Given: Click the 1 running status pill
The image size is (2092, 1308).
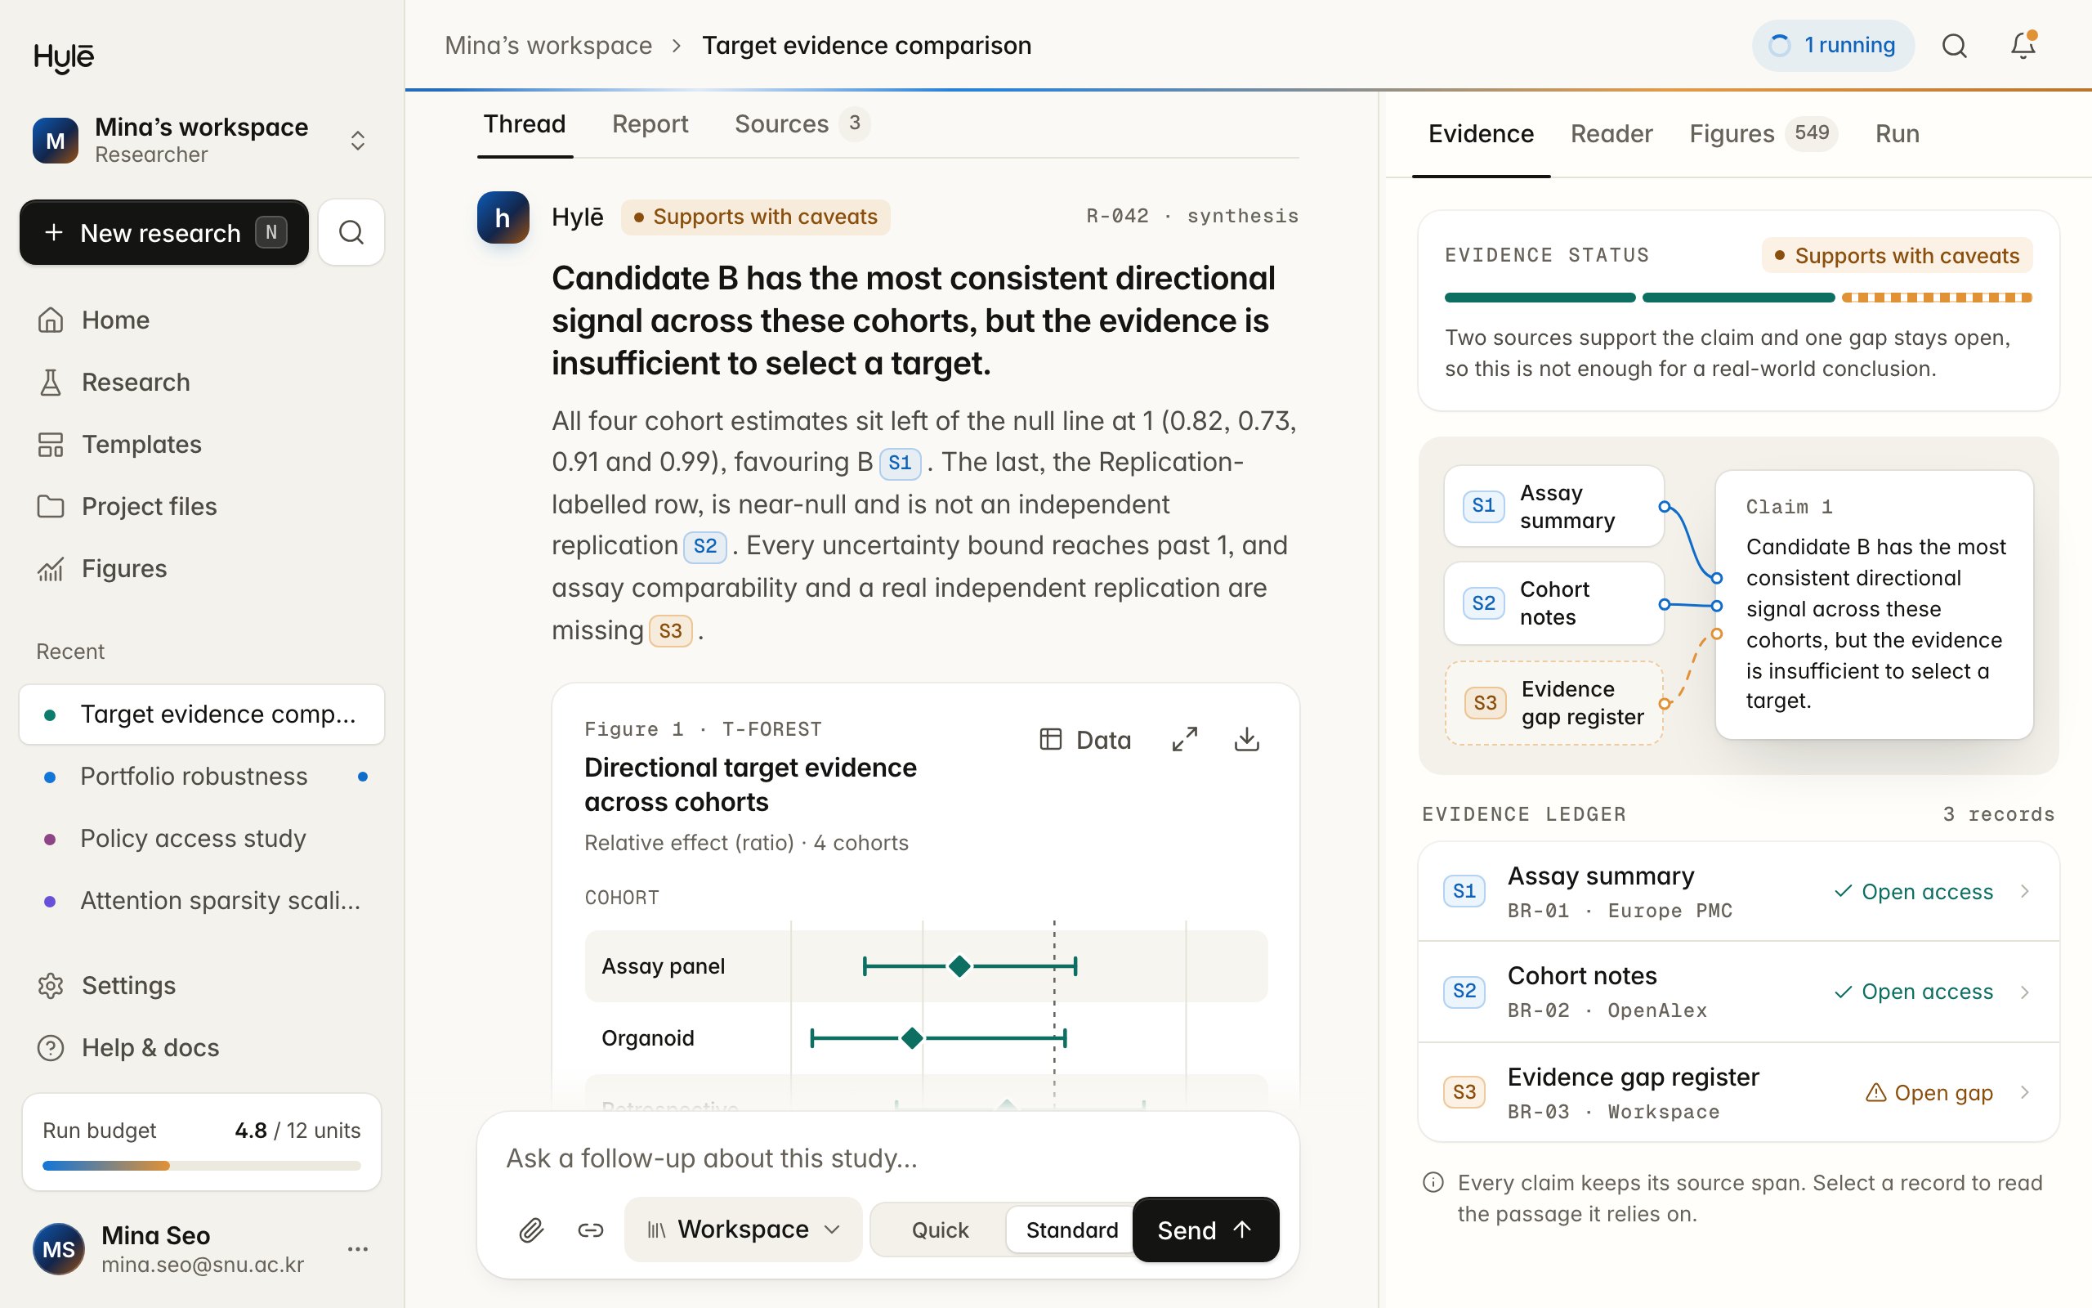Looking at the screenshot, I should [1833, 45].
